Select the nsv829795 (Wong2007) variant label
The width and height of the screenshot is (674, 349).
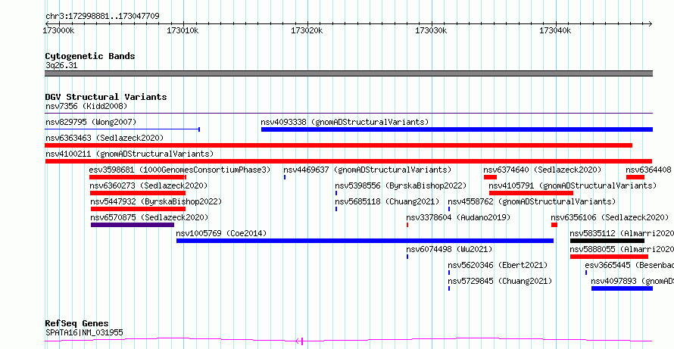pyautogui.click(x=91, y=122)
